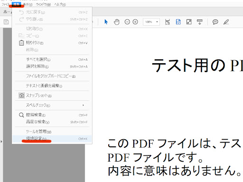Select the arrow selection tool

coord(106,22)
